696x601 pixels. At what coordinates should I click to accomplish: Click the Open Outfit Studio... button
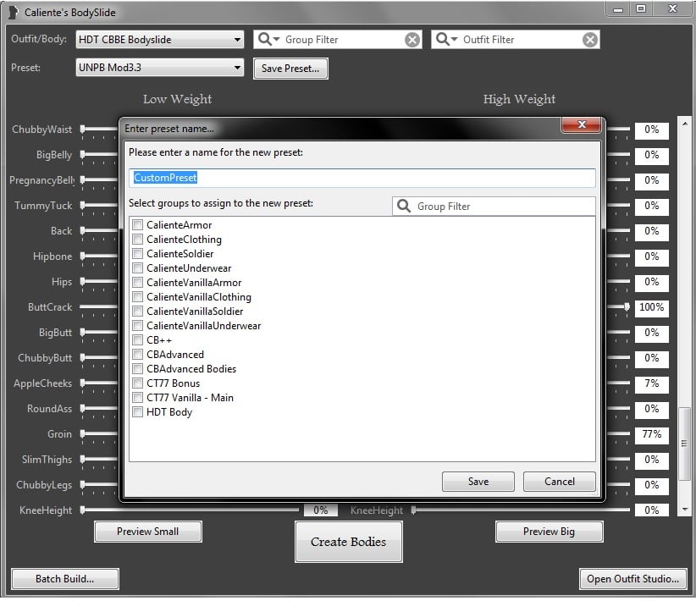pos(633,579)
